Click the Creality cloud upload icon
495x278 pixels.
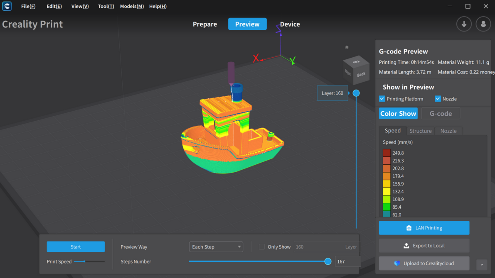(397, 263)
